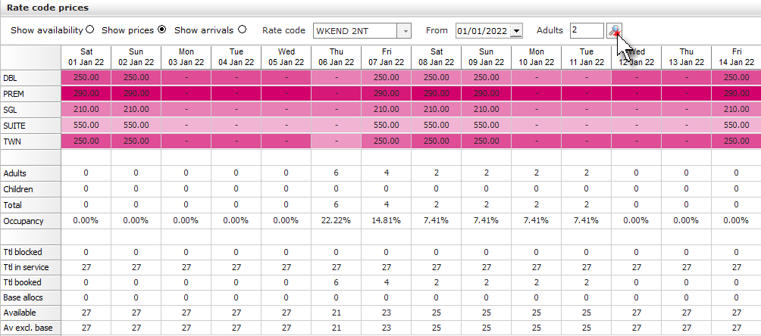Click the Adults summary row label

coord(30,173)
